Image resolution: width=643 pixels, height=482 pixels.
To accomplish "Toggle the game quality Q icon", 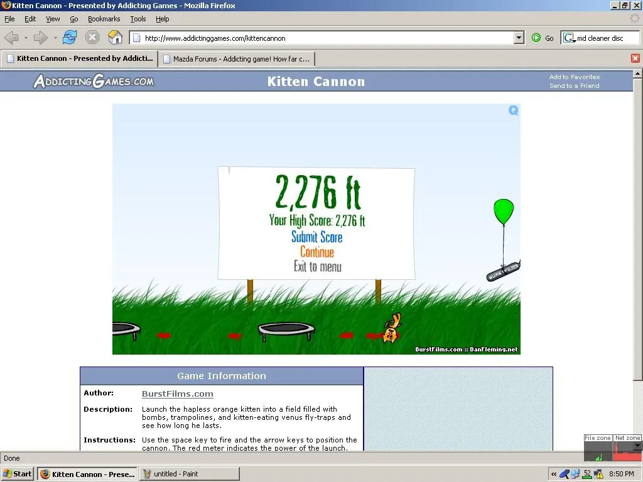I will tap(514, 110).
